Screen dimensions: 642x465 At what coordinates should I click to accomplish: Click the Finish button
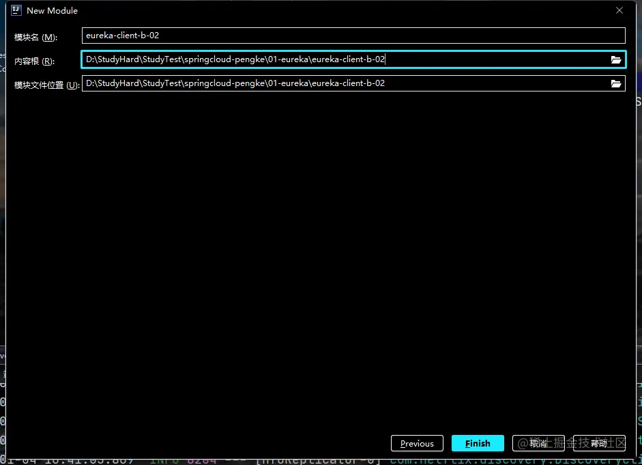pyautogui.click(x=478, y=443)
